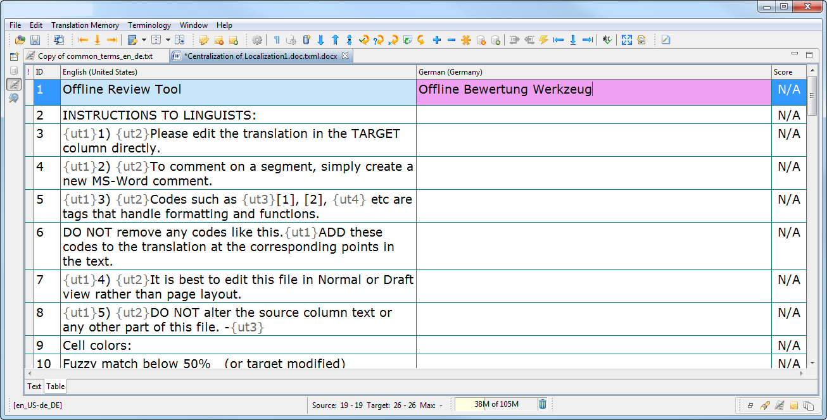This screenshot has height=420, width=827.
Task: Select the Table view tab
Action: pos(55,386)
